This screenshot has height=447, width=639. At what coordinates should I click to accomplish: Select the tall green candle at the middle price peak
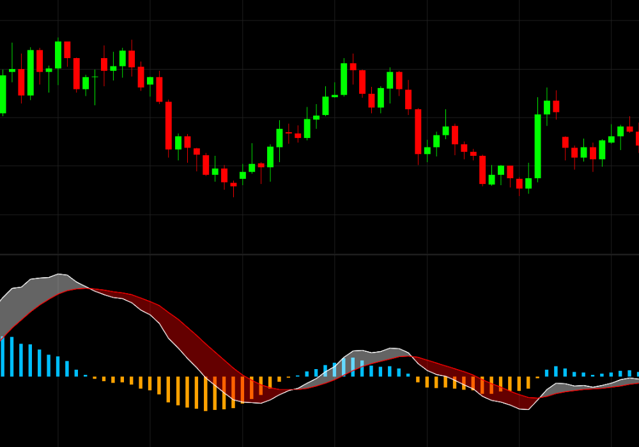pyautogui.click(x=344, y=79)
